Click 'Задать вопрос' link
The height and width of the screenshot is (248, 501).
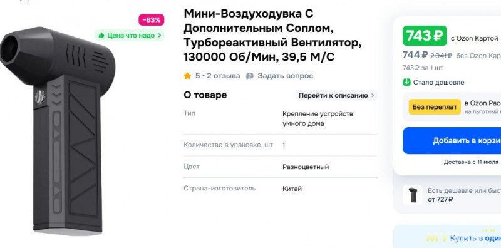tap(286, 76)
